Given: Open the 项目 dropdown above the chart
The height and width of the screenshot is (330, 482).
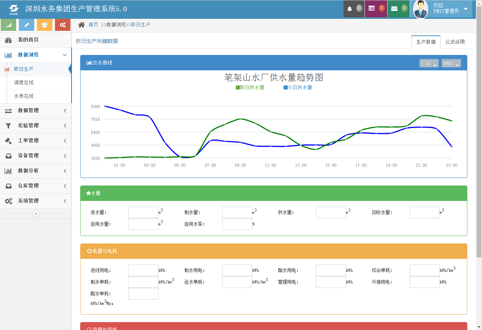Looking at the screenshot, I should 451,63.
